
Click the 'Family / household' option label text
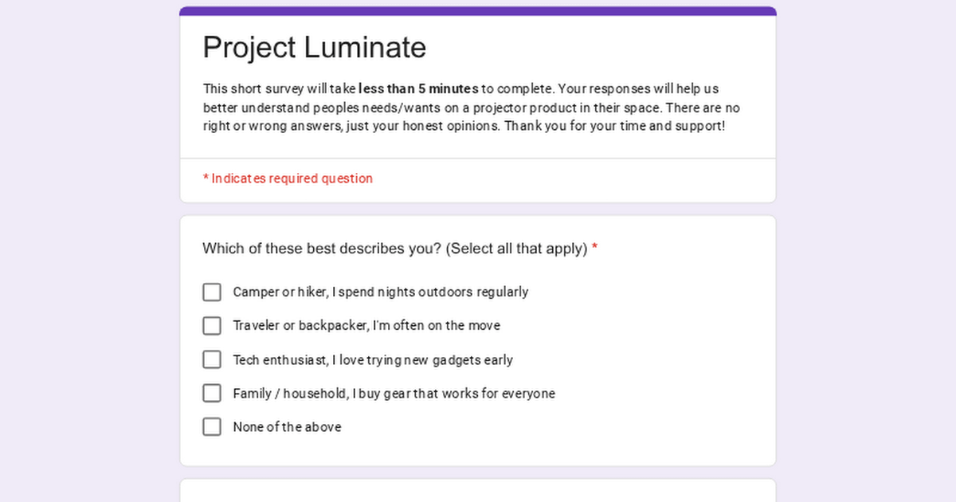(x=394, y=394)
